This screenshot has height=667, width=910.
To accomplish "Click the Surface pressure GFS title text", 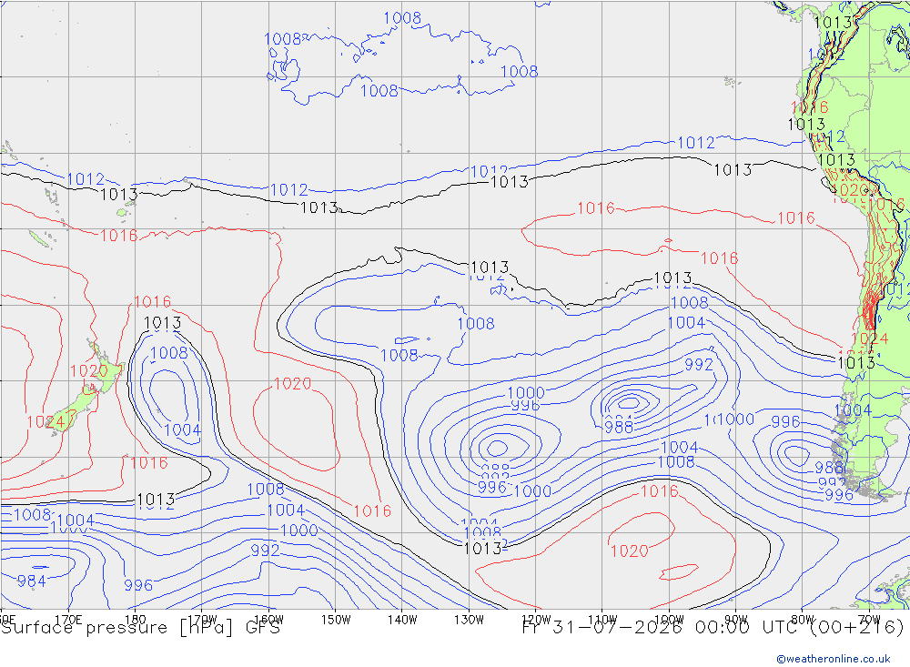I will pos(140,628).
